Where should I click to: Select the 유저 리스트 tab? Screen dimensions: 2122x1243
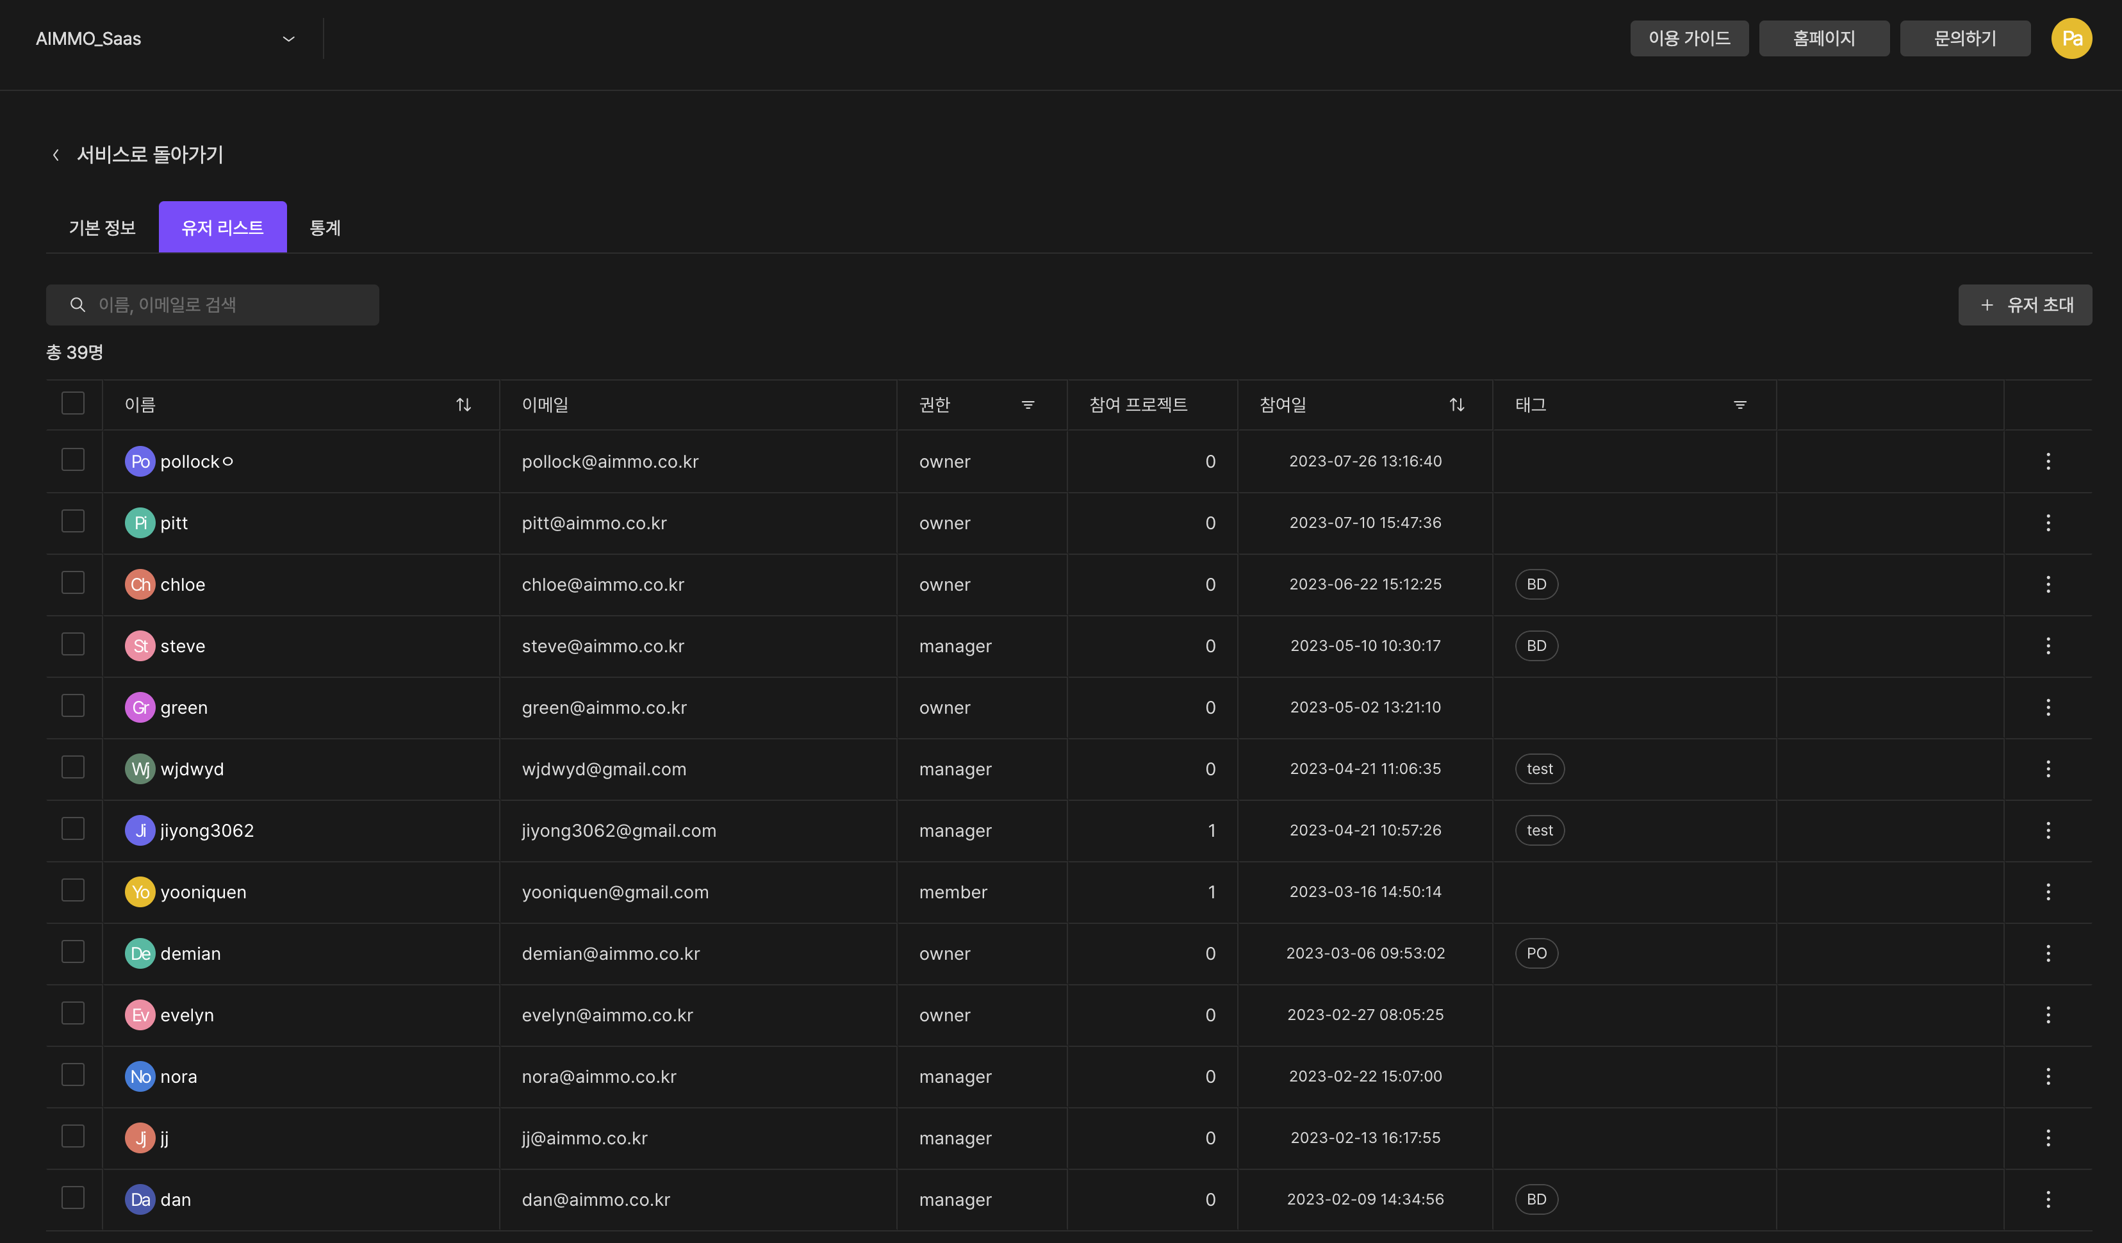click(222, 227)
